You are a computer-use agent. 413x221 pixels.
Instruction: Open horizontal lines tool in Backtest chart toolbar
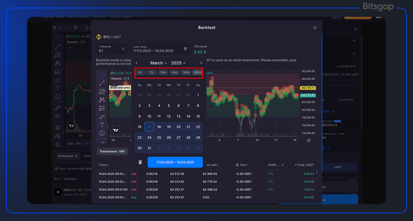[102, 92]
